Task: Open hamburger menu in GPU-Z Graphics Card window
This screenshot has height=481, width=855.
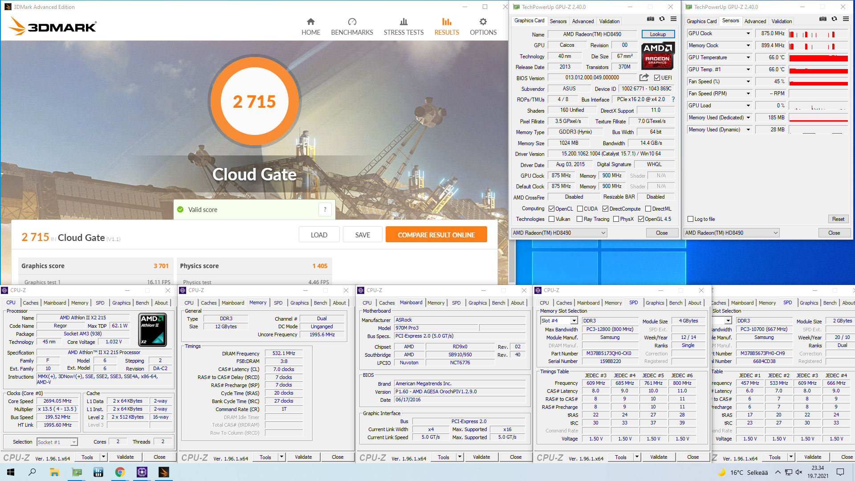Action: [673, 19]
